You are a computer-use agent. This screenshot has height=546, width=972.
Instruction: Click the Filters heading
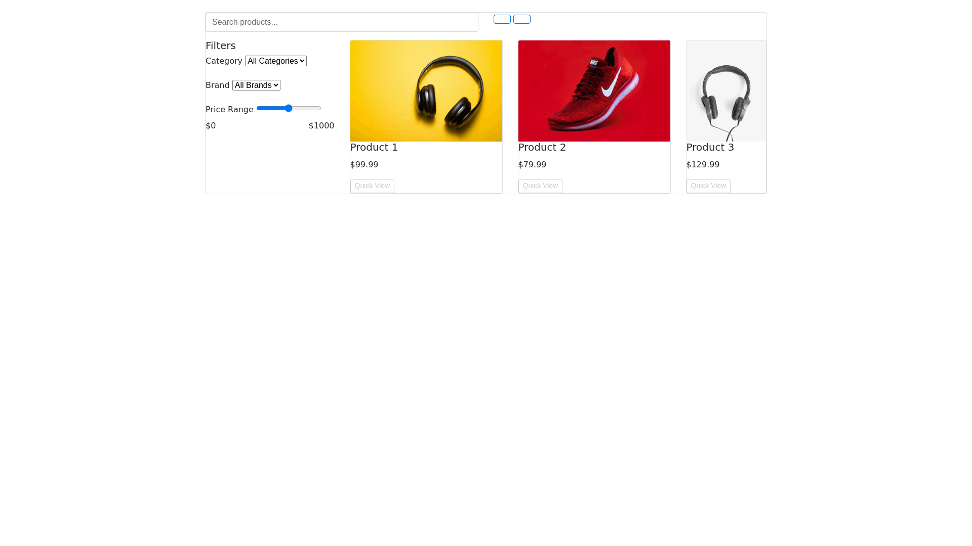(221, 45)
